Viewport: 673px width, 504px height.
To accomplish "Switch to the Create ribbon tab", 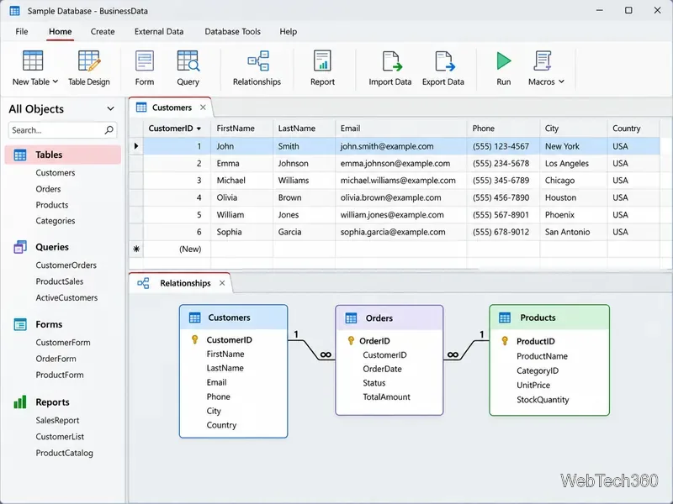I will point(103,31).
